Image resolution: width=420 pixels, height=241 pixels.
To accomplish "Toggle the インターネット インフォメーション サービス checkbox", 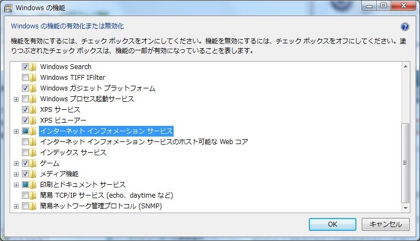I will [25, 131].
